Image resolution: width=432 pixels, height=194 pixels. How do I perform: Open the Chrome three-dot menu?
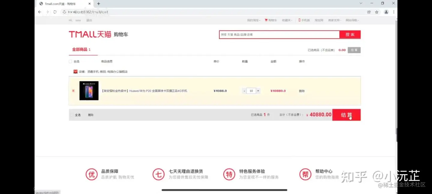[x=394, y=12]
